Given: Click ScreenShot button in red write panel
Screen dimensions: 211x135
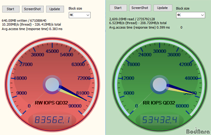Looking at the screenshot, I should pyautogui.click(x=33, y=9).
